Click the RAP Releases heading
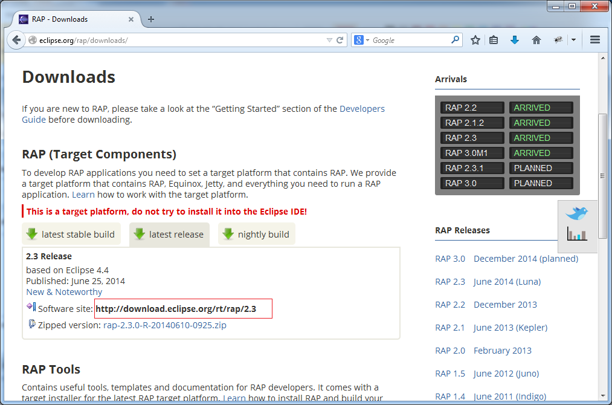The image size is (612, 405). point(463,230)
